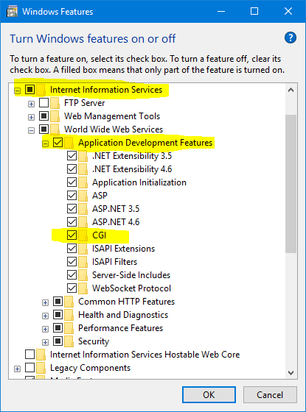Viewport: 306px width, 412px height.
Task: Select the Web Management Tools label
Action: click(112, 116)
